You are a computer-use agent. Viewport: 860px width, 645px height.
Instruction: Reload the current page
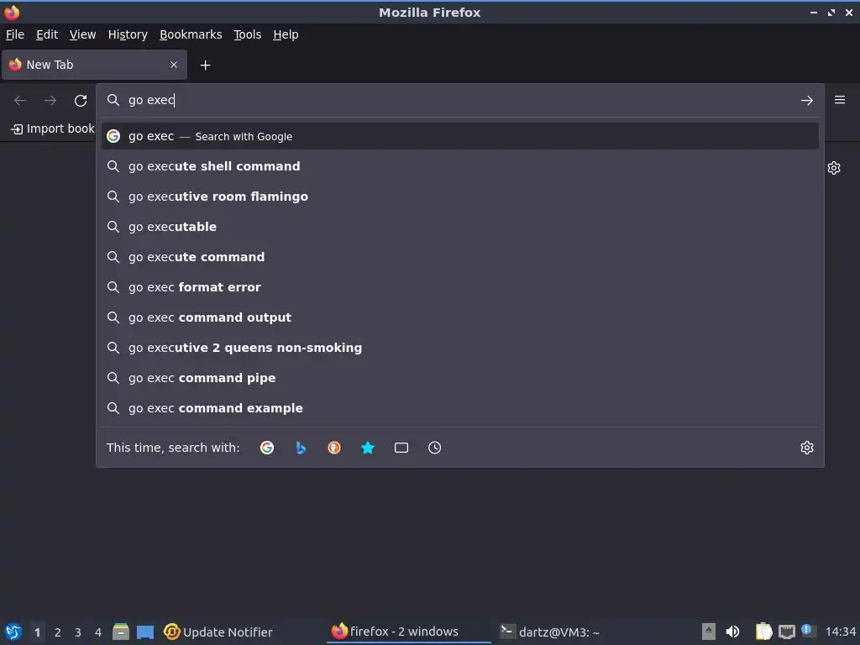81,101
